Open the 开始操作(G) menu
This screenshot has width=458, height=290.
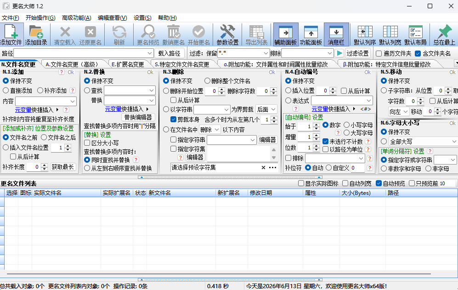click(x=40, y=18)
